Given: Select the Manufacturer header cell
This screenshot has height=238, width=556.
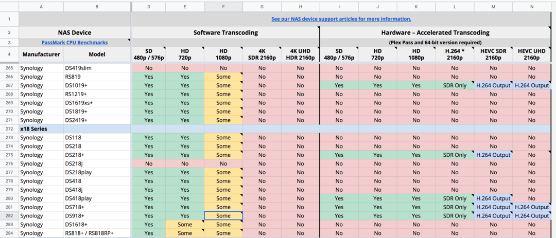Looking at the screenshot, I should 41,54.
